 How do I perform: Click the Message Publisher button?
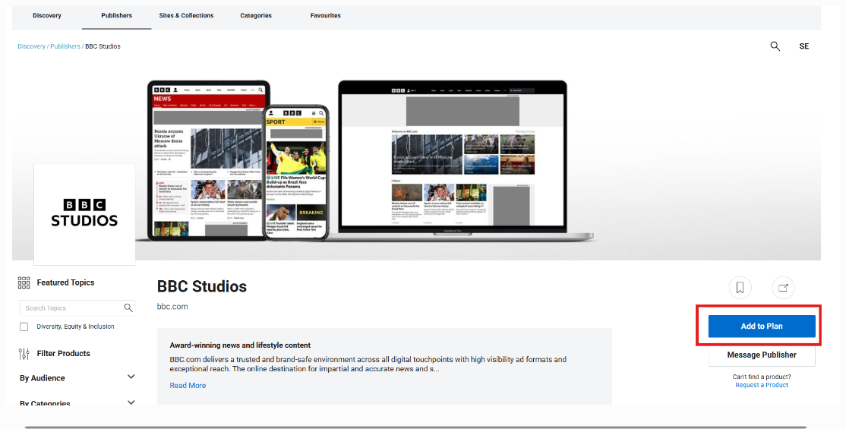coord(761,355)
